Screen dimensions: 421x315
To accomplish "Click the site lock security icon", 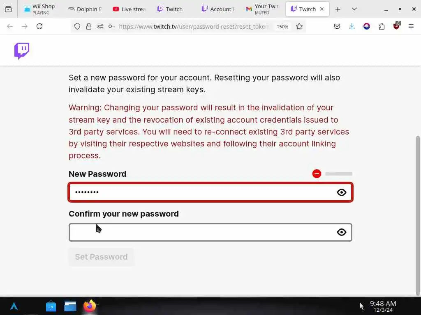I will (x=88, y=26).
